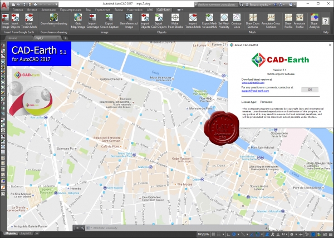Switch to the Аннотации ribbon tab
The image size is (334, 238).
[48, 10]
